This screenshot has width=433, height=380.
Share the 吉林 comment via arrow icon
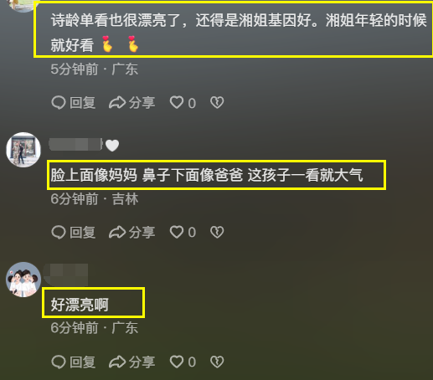pyautogui.click(x=117, y=232)
